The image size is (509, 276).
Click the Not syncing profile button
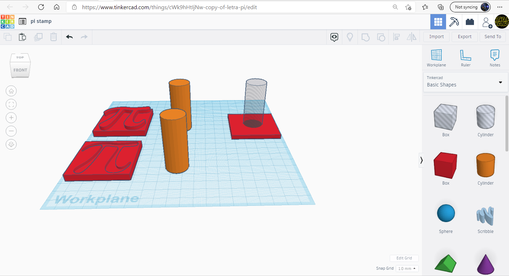click(470, 7)
